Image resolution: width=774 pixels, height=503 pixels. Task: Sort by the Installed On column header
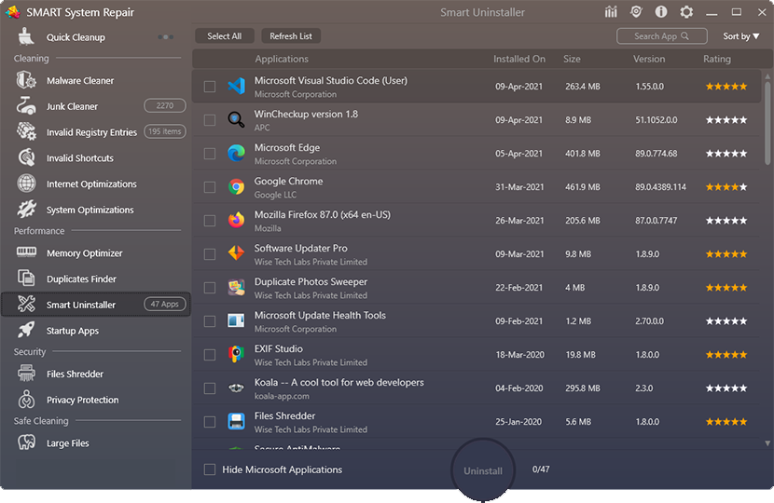click(519, 60)
